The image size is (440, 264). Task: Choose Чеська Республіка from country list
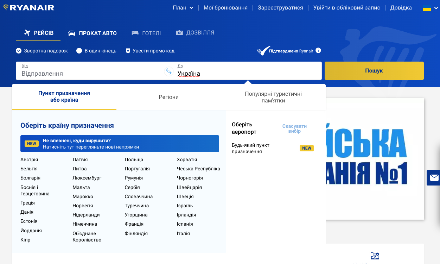[198, 169]
